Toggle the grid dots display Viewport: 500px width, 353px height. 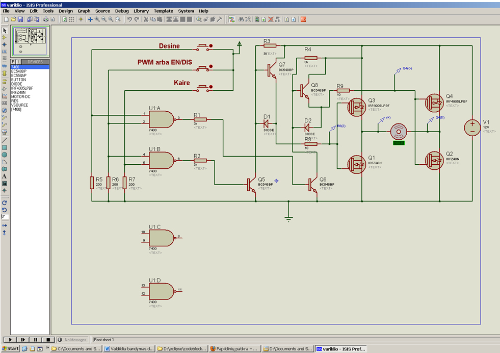click(x=72, y=19)
